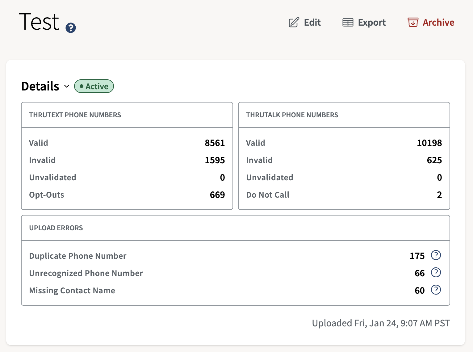Click the Details heading
The image size is (473, 352).
[40, 86]
